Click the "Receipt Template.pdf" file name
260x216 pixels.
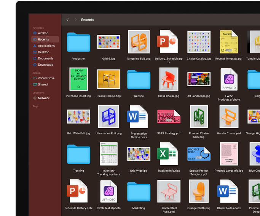(229, 58)
